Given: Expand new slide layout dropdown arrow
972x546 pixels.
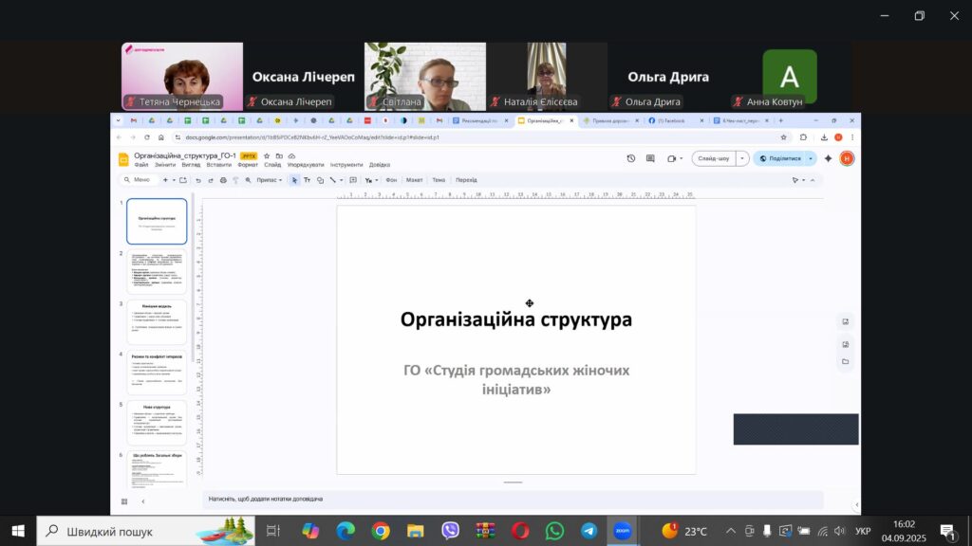Looking at the screenshot, I should pos(174,180).
